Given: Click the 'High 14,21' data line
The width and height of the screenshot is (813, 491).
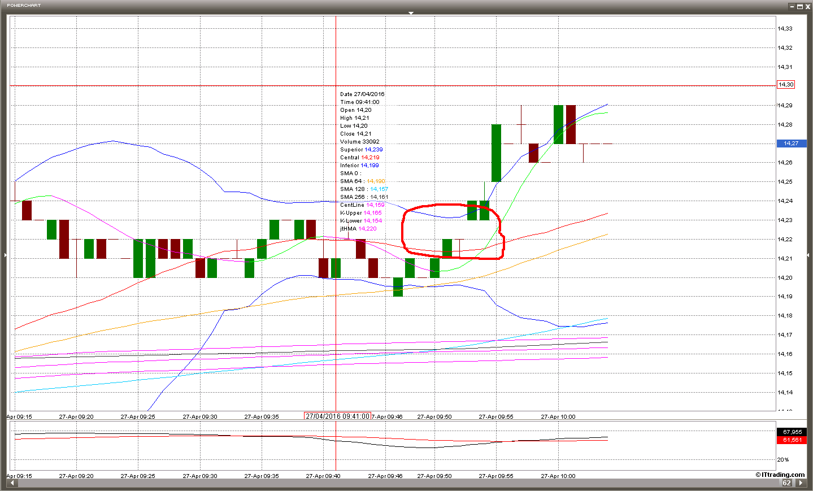Looking at the screenshot, I should (355, 118).
